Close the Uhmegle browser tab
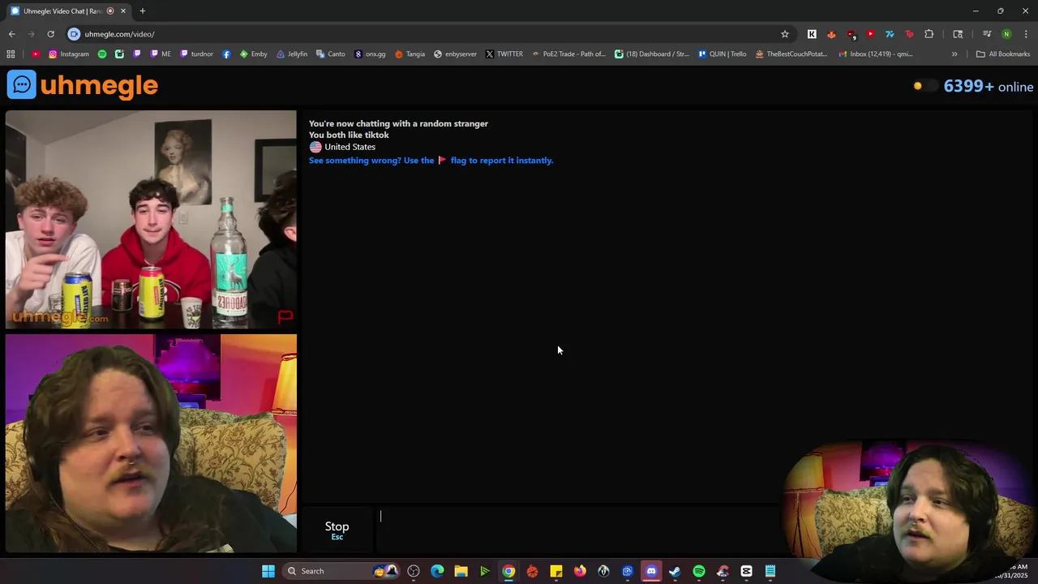1038x584 pixels. click(x=123, y=11)
